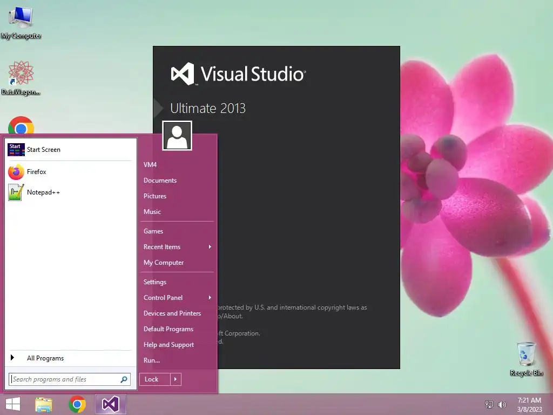
Task: Expand All Programs list
Action: coord(70,358)
